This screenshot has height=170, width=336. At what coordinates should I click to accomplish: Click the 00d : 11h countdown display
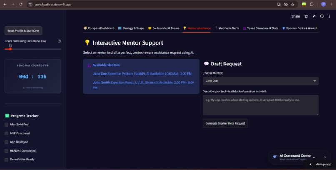[x=33, y=77]
